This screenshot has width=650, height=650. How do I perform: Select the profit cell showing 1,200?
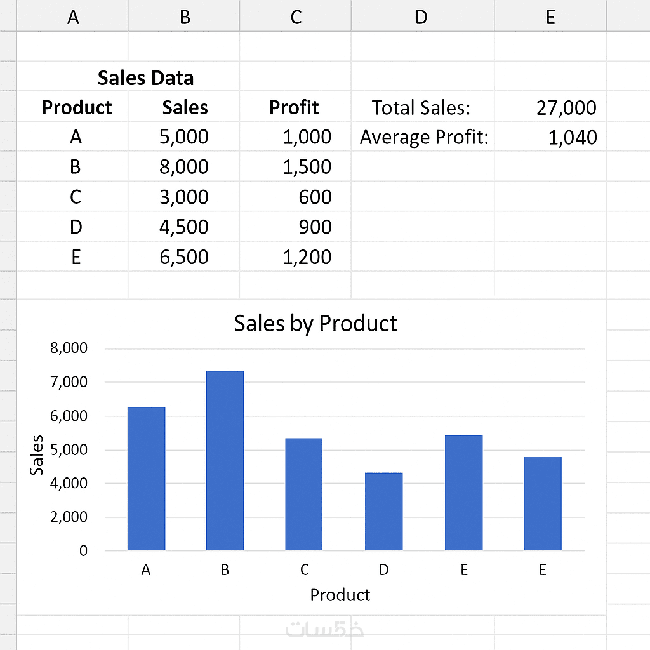tap(307, 257)
